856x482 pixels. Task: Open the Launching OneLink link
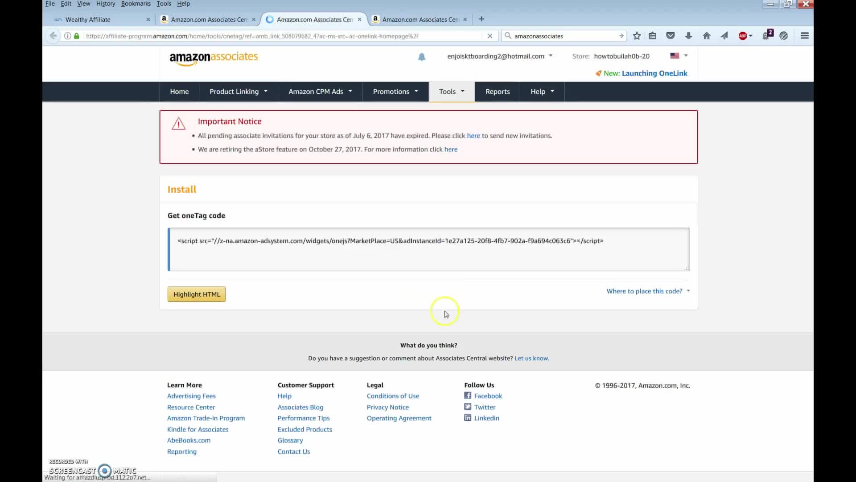[x=654, y=73]
